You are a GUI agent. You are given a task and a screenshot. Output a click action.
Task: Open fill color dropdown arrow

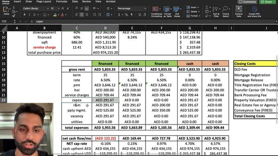(58, 15)
